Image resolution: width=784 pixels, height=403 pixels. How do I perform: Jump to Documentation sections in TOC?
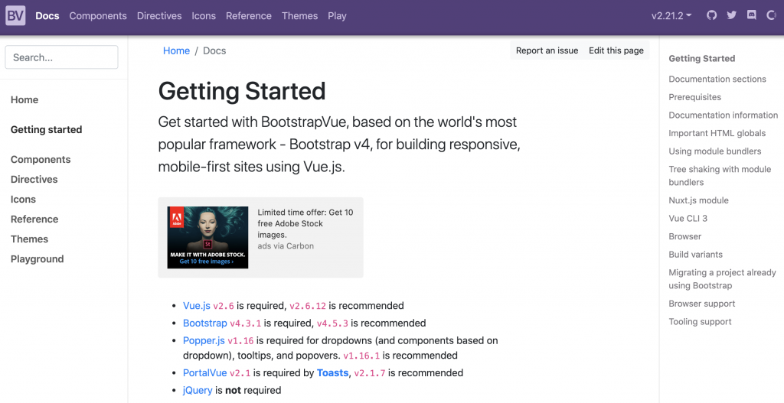pos(717,79)
